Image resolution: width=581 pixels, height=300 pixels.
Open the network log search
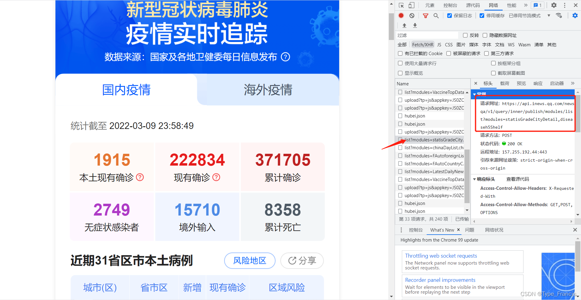pyautogui.click(x=436, y=15)
